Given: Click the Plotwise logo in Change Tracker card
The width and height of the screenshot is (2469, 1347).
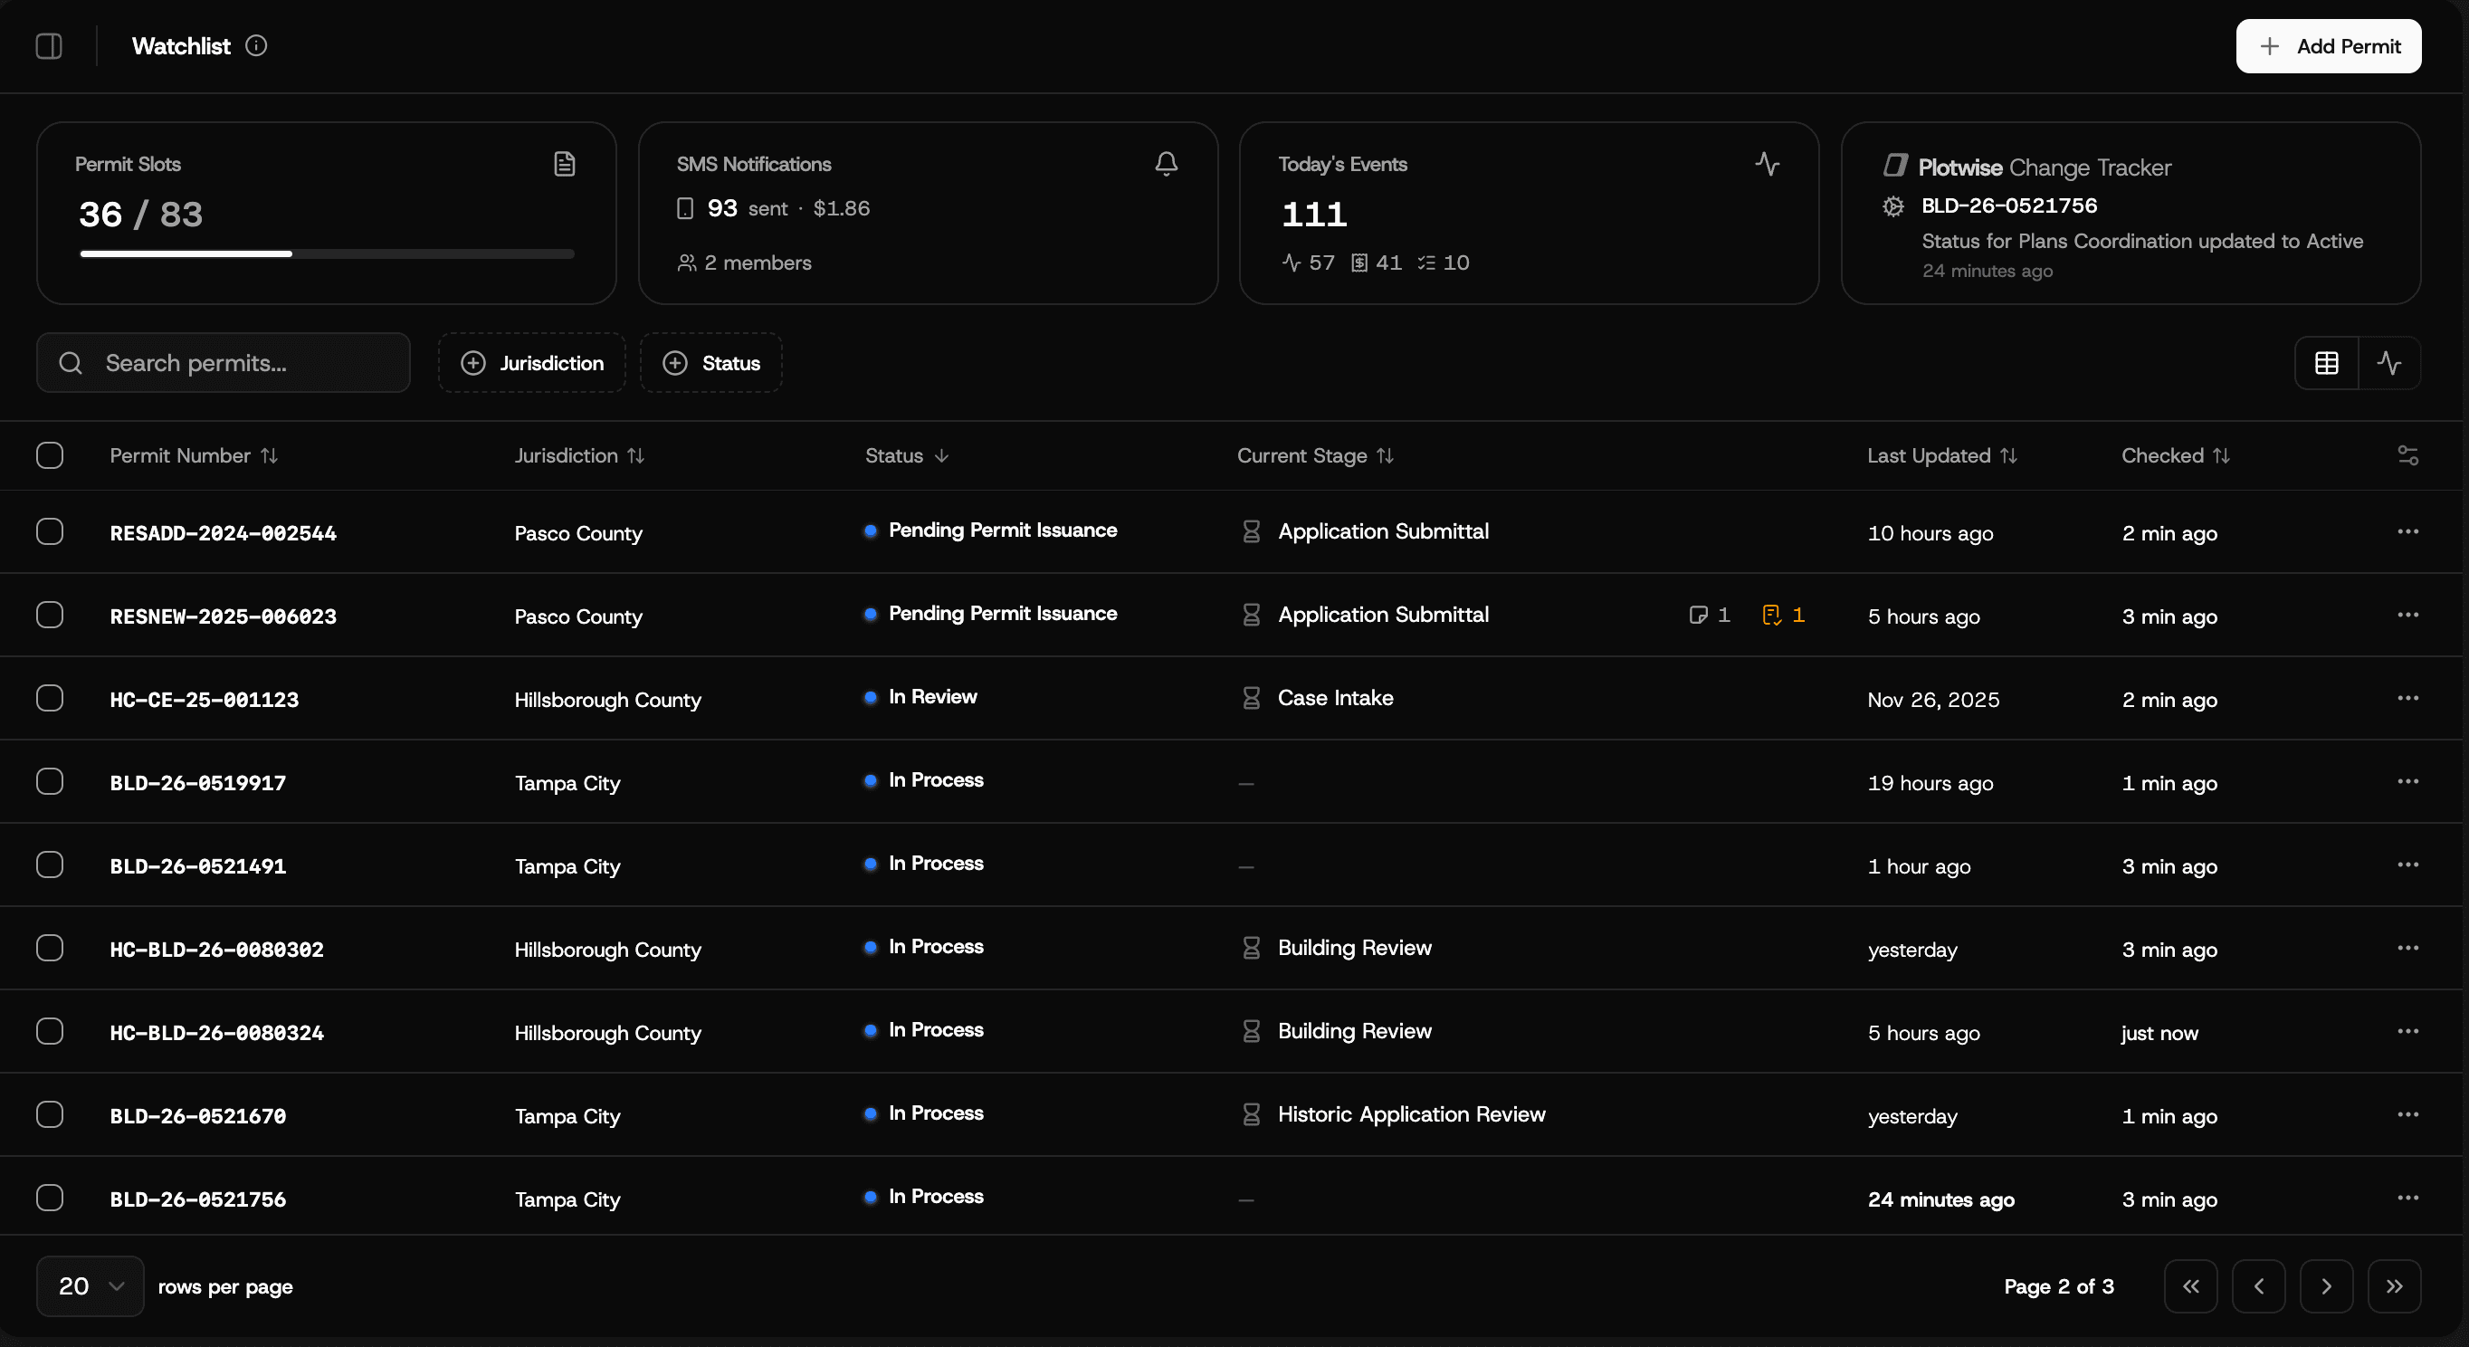Looking at the screenshot, I should pyautogui.click(x=1896, y=165).
